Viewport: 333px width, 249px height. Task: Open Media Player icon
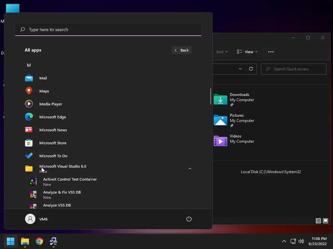point(29,104)
